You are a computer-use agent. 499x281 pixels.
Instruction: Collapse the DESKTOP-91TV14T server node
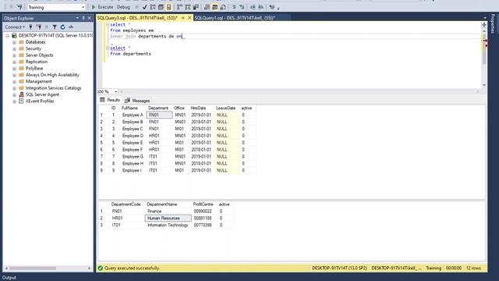pyautogui.click(x=8, y=36)
